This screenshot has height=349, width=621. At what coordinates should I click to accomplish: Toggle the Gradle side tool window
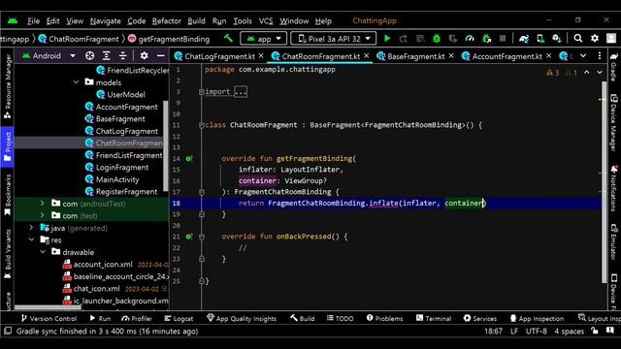(x=614, y=67)
